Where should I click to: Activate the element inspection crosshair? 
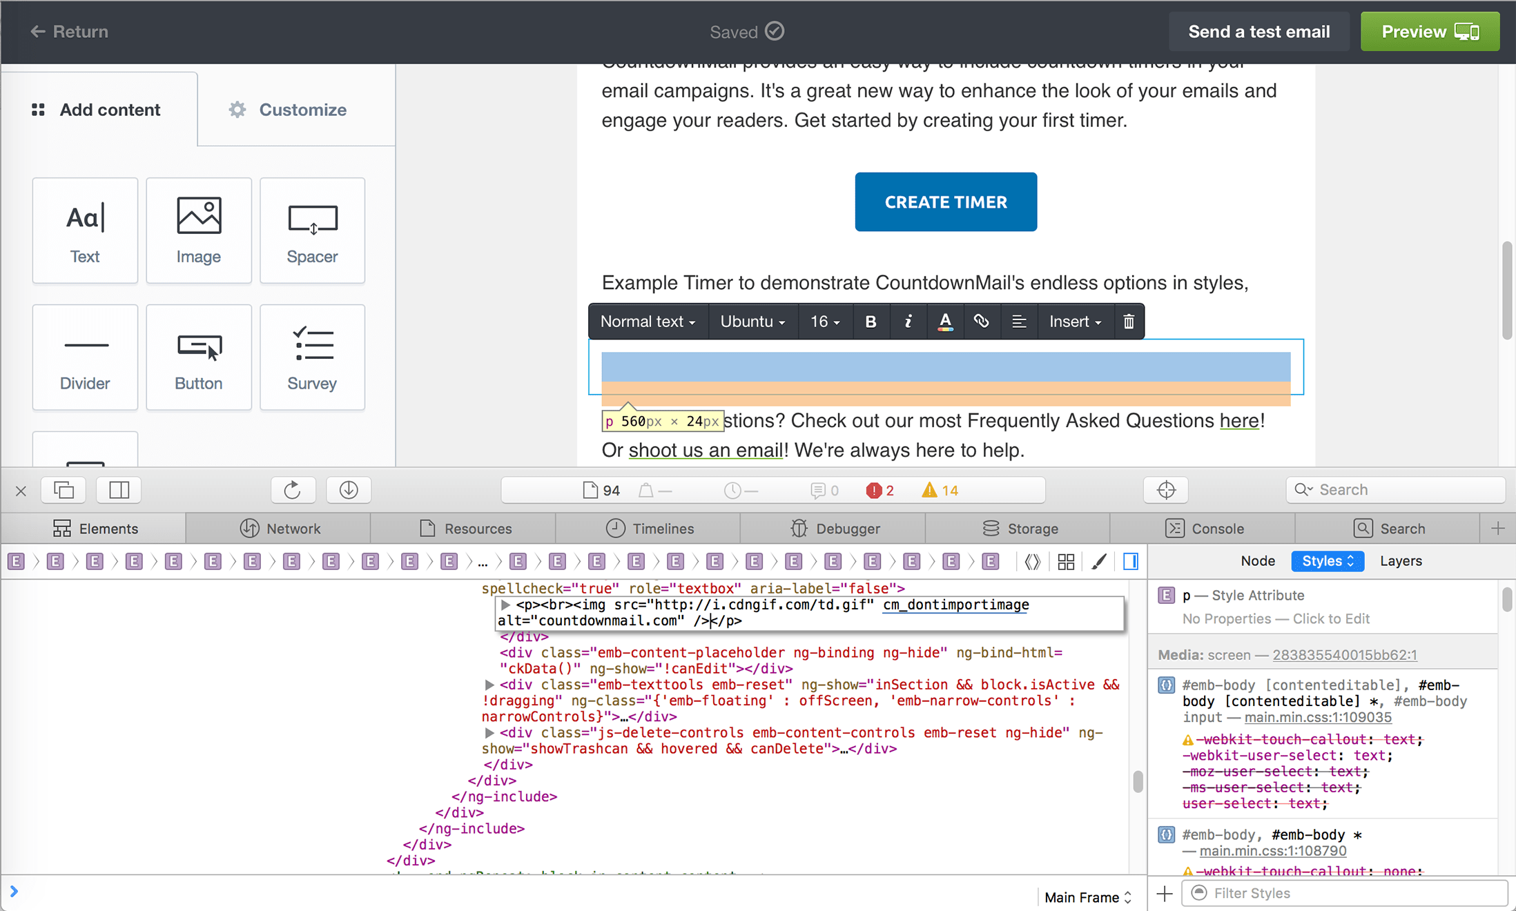click(x=1165, y=490)
